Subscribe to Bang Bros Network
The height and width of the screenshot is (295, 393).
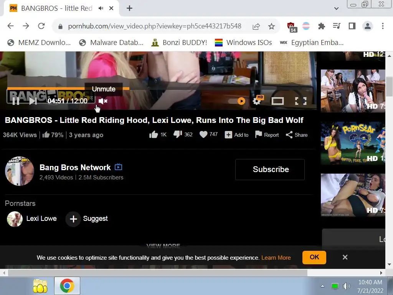(270, 169)
